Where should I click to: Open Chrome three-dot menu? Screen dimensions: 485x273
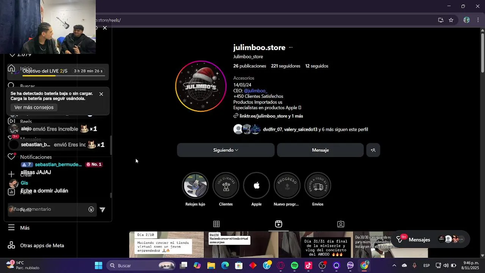(x=478, y=20)
